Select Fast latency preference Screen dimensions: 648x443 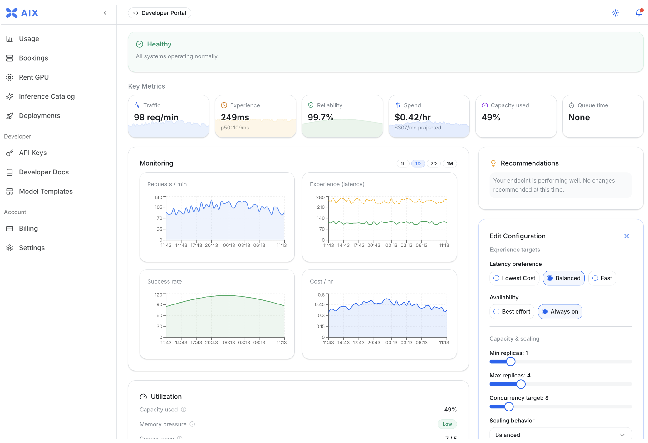click(602, 278)
